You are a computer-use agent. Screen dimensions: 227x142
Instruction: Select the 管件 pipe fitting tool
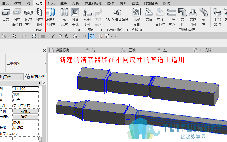[182, 17]
